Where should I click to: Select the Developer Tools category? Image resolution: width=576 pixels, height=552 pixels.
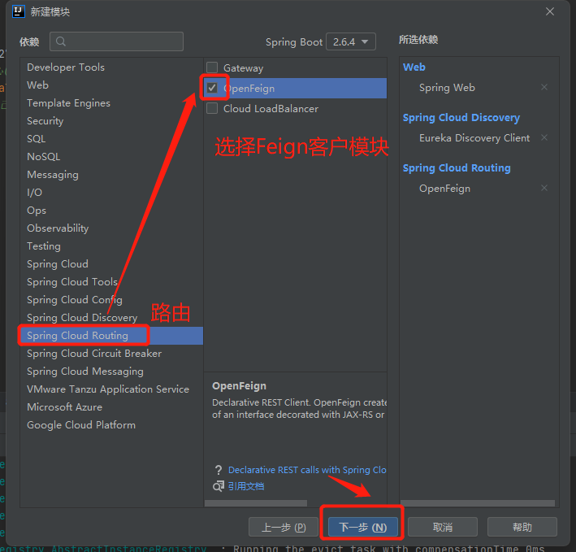tap(66, 67)
